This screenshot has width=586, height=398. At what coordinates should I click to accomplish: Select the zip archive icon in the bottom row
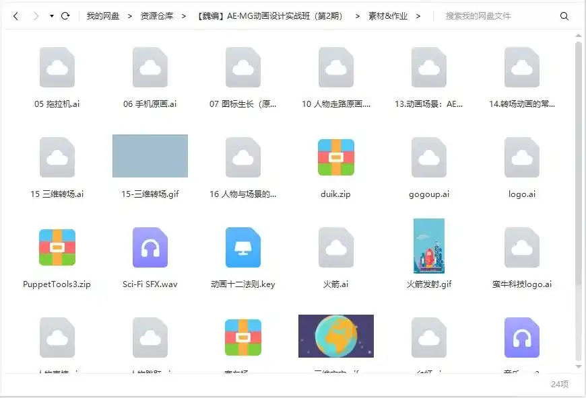pos(243,337)
